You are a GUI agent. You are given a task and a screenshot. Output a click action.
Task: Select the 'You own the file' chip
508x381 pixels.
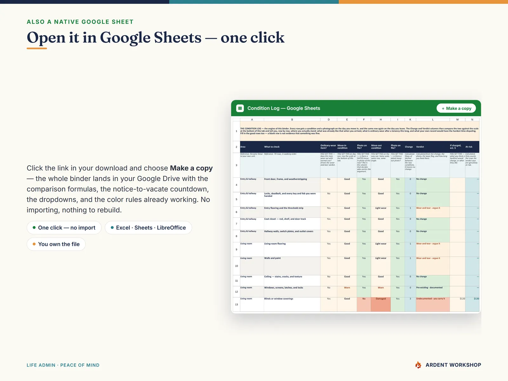pos(56,244)
